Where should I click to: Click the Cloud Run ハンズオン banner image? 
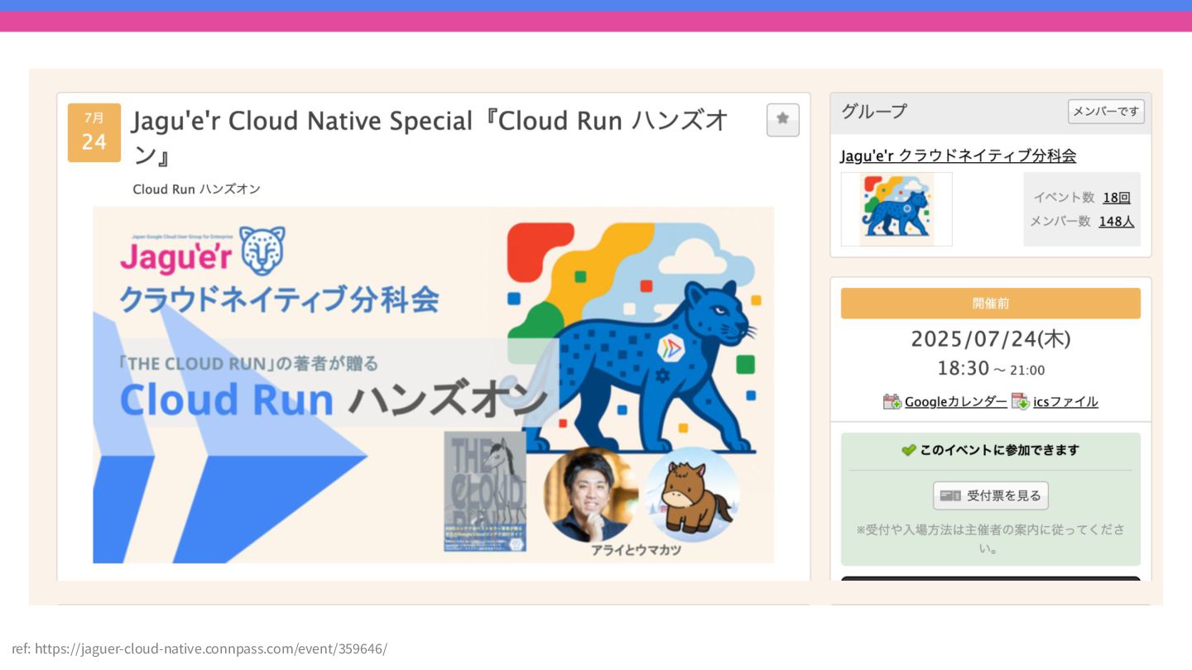point(433,385)
